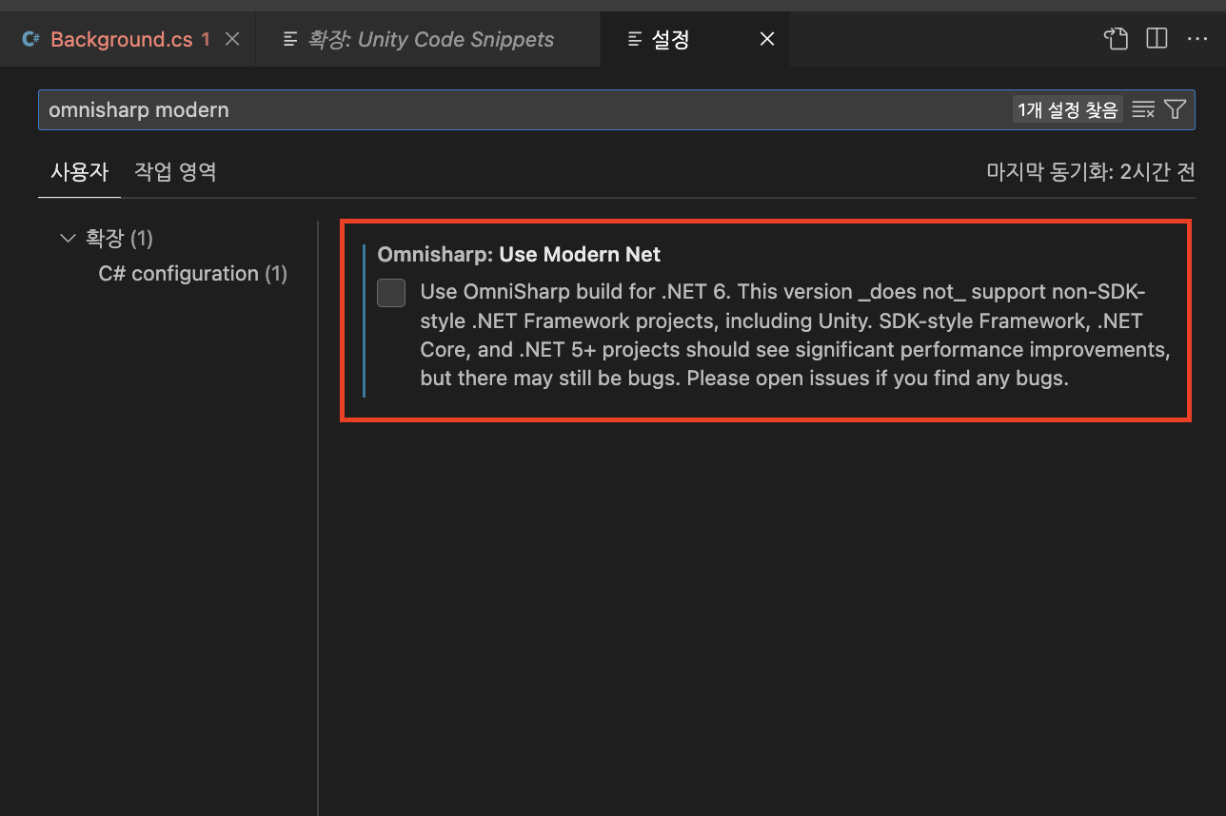Switch to the 사용자 settings scope
This screenshot has width=1226, height=816.
[79, 172]
